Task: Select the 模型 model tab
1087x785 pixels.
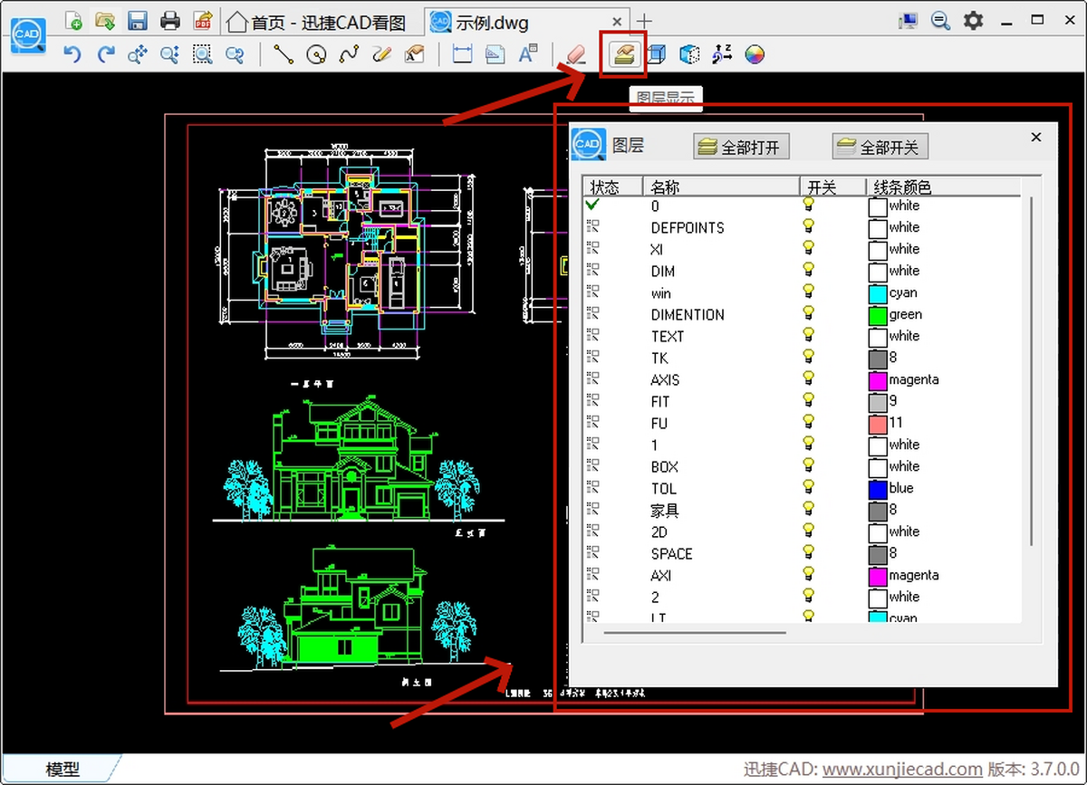Action: (62, 770)
